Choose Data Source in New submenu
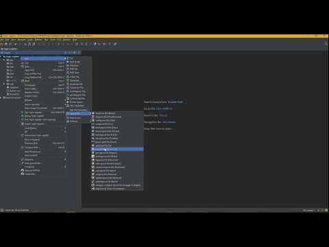The width and height of the screenshot is (329, 247). [x=79, y=118]
